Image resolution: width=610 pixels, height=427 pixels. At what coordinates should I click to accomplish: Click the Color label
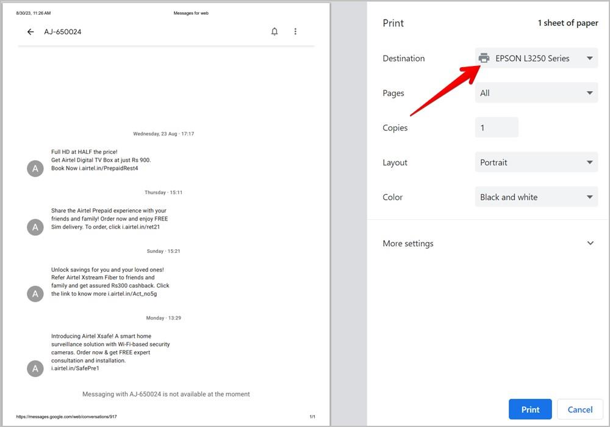(392, 197)
